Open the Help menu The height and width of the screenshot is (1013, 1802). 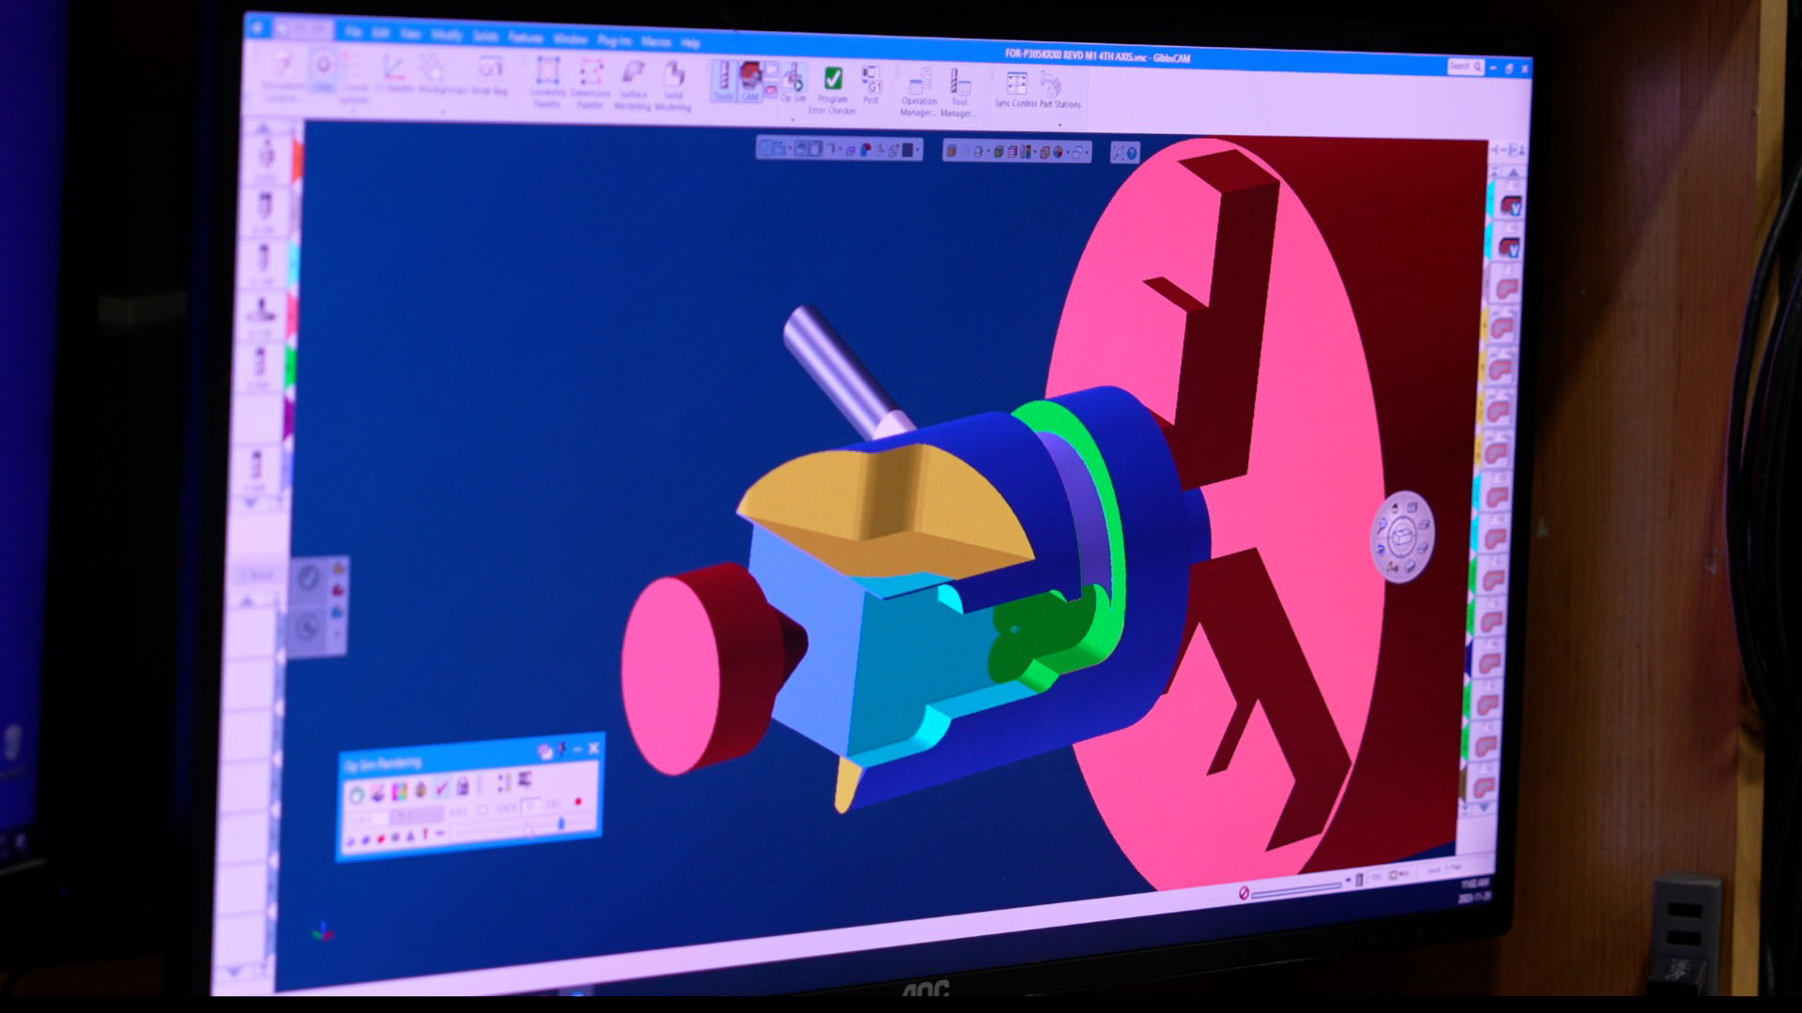(691, 42)
